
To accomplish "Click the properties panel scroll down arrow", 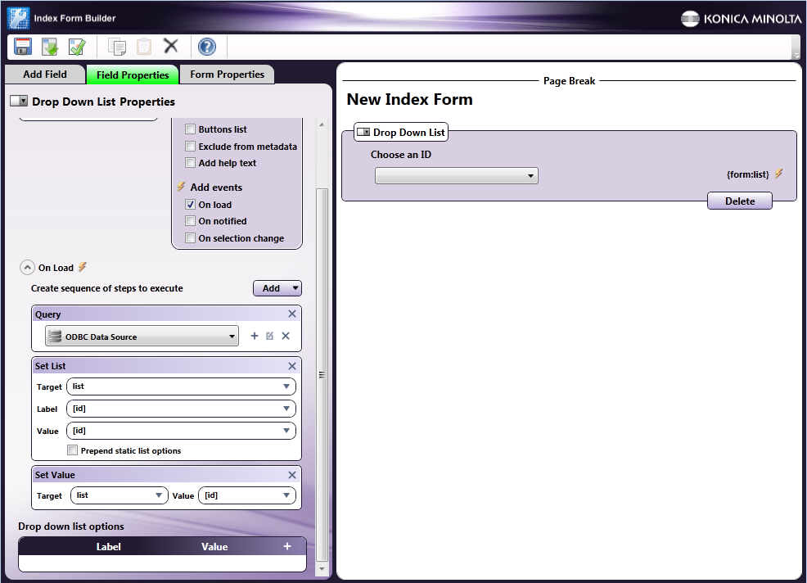I will [x=322, y=569].
